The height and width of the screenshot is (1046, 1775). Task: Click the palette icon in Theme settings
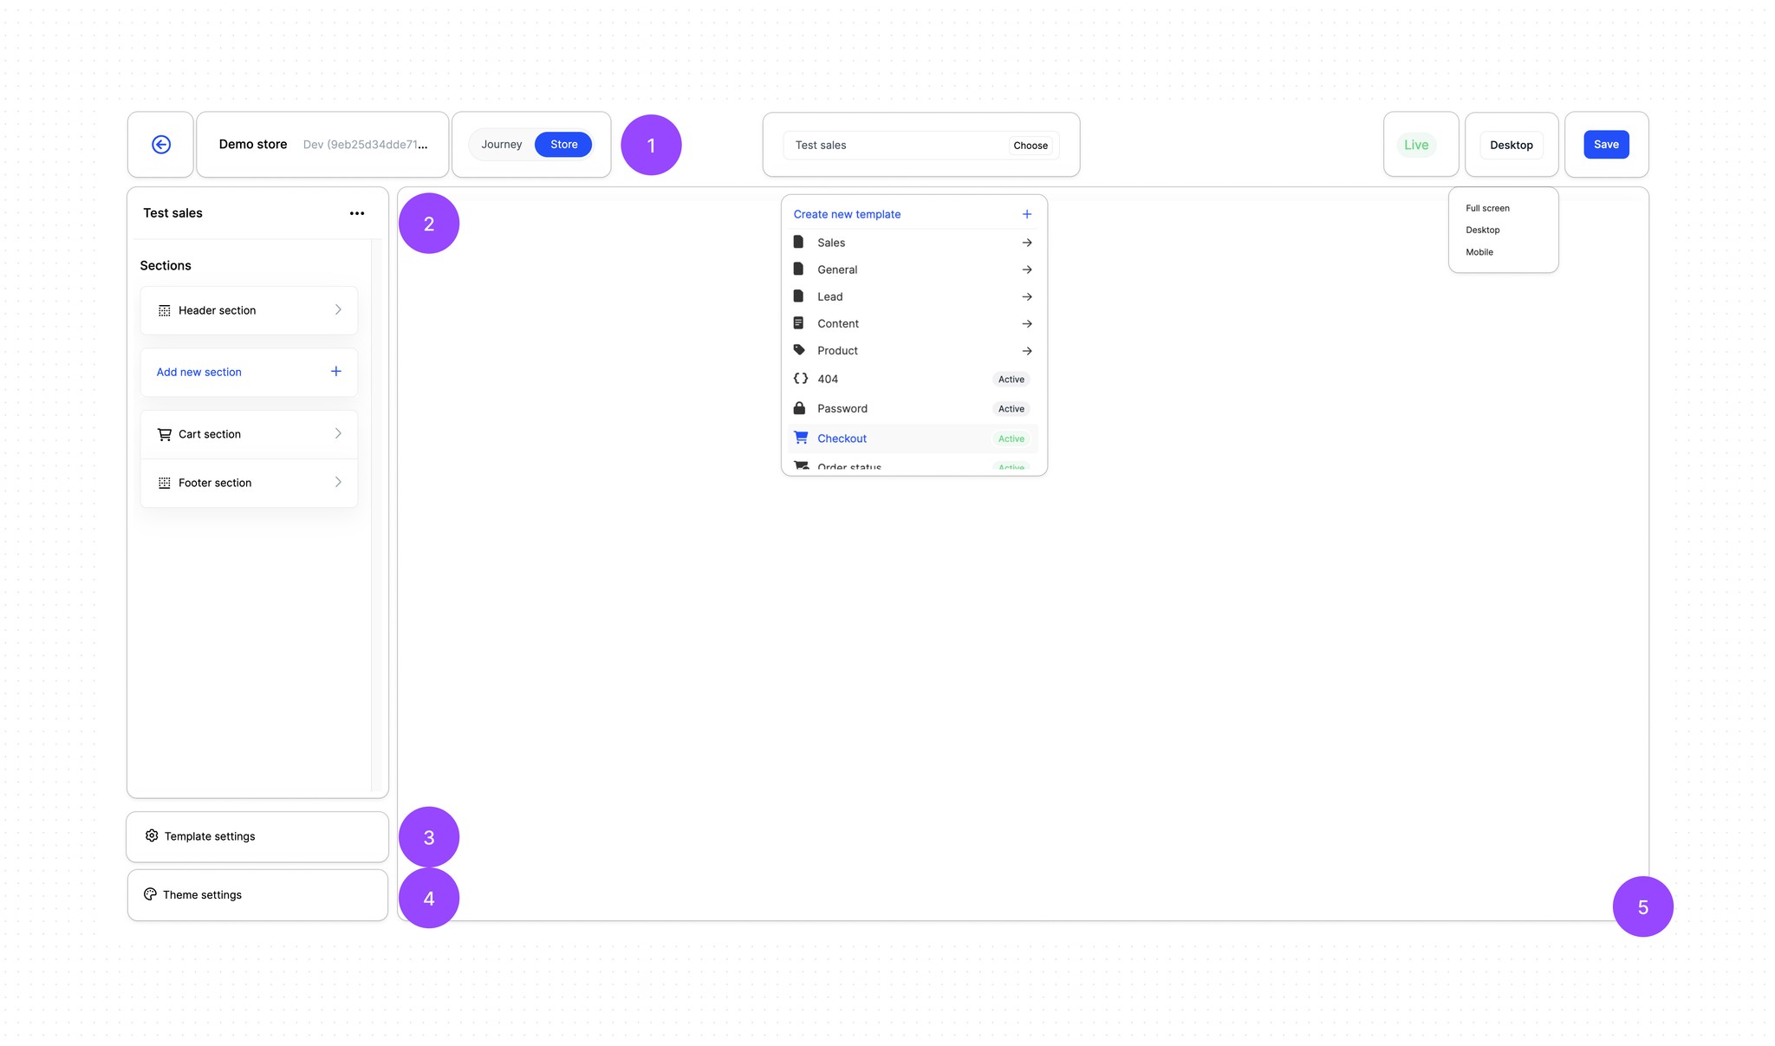tap(150, 894)
